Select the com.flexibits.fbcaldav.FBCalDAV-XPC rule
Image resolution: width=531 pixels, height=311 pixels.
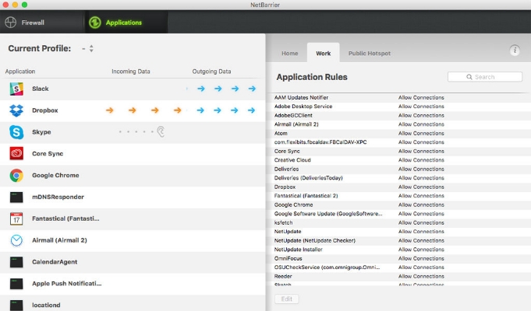(x=320, y=142)
